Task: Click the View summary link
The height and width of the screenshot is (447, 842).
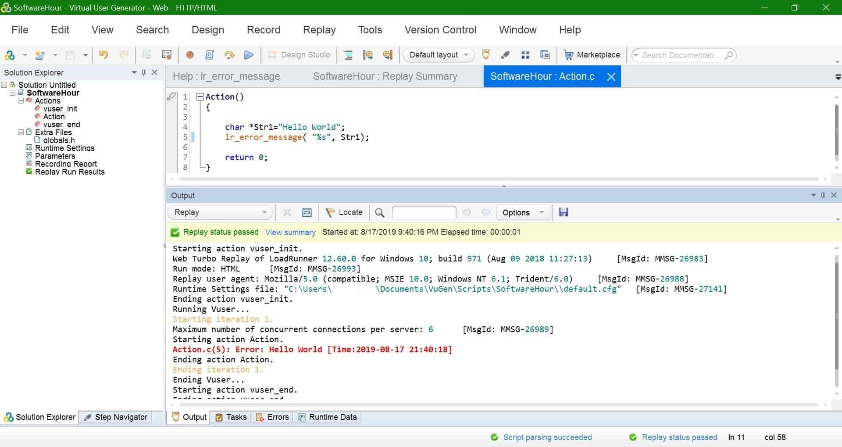Action: 290,232
